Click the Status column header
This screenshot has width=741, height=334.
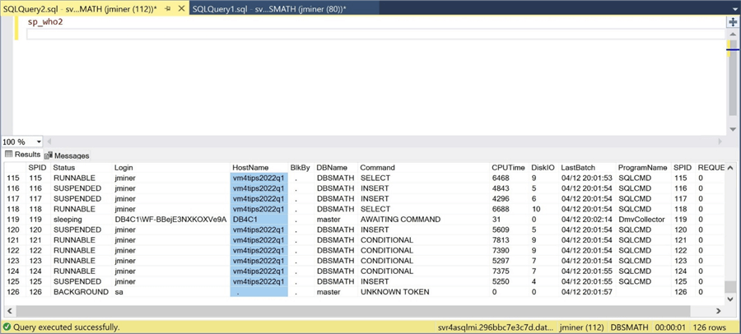(x=64, y=167)
